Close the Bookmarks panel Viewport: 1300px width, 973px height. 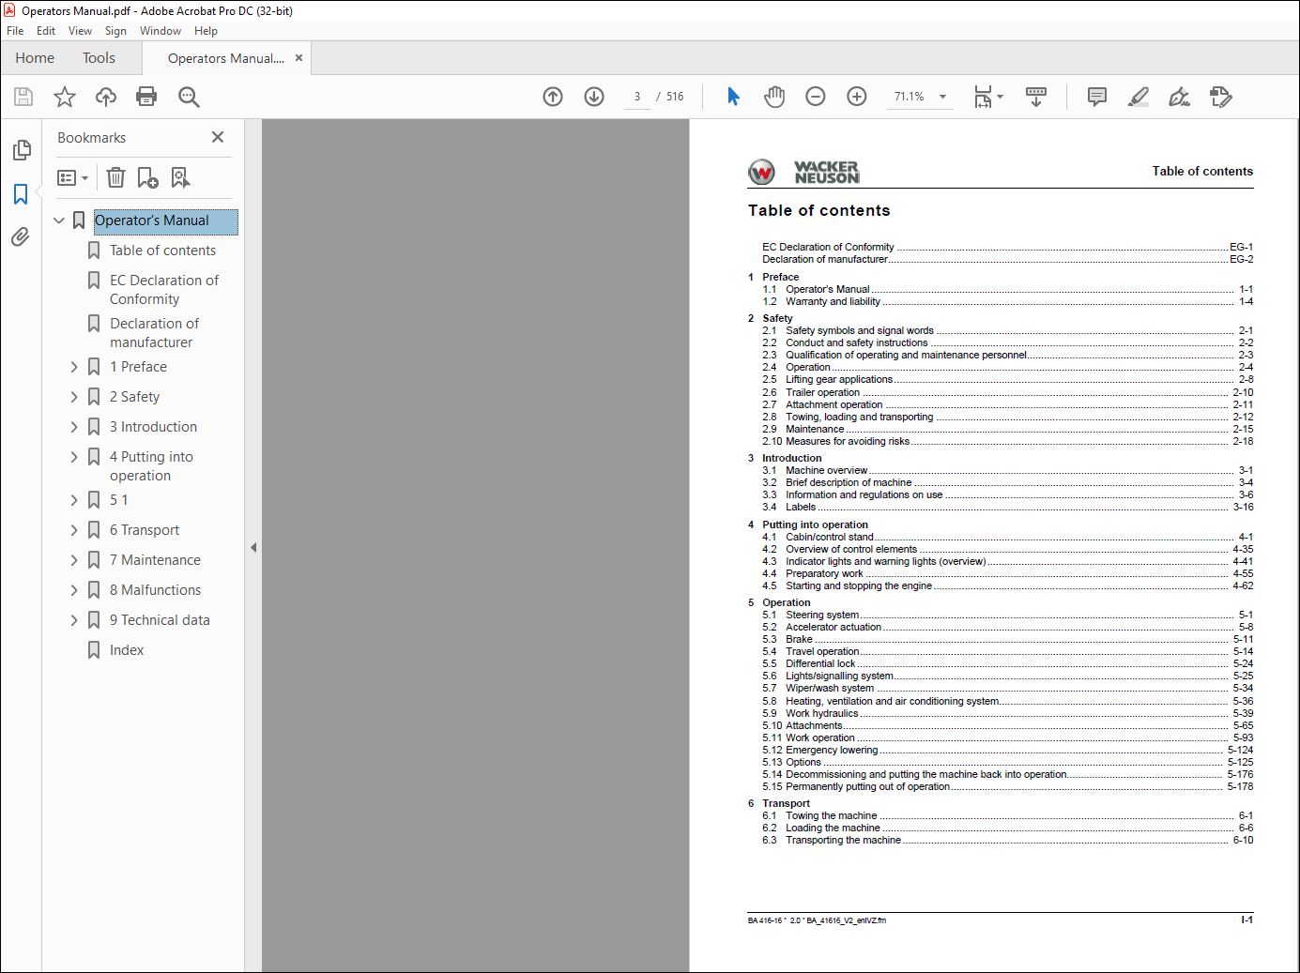click(x=218, y=137)
